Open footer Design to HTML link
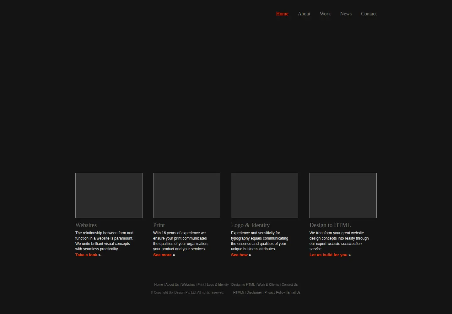Viewport: 452px width, 314px height. [243, 285]
